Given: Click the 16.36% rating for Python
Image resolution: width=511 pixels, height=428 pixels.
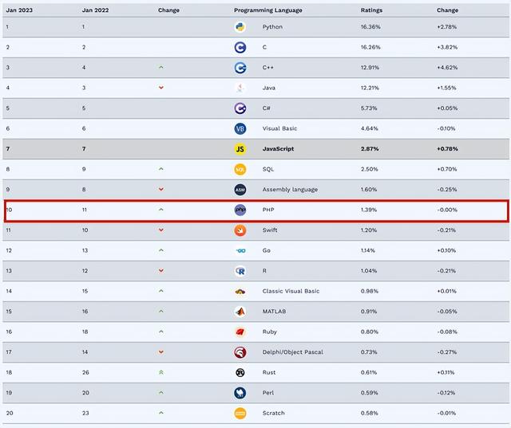Looking at the screenshot, I should pos(370,26).
